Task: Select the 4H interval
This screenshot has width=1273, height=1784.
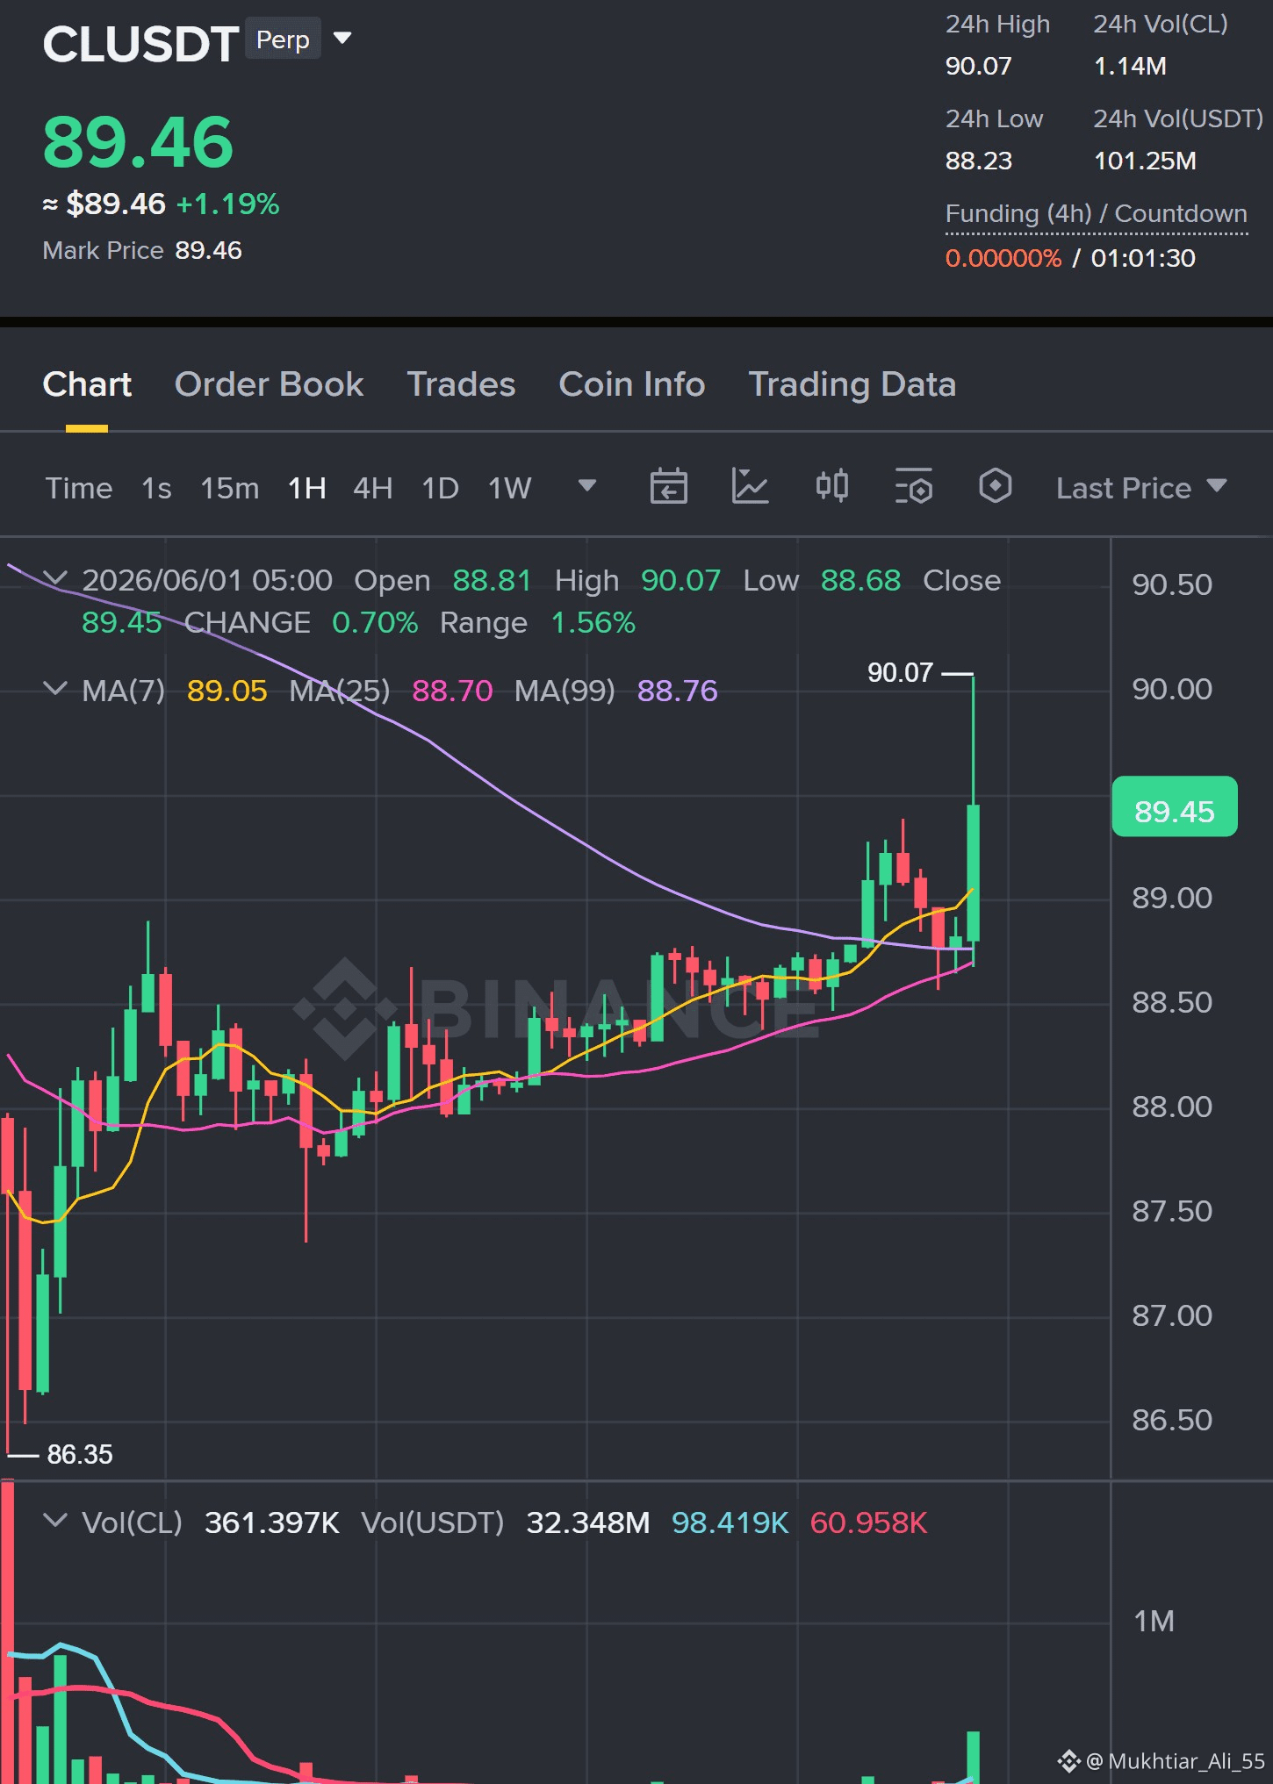Action: pos(372,488)
